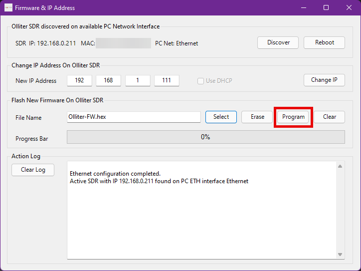Click the firmware progress bar at 0%

205,137
